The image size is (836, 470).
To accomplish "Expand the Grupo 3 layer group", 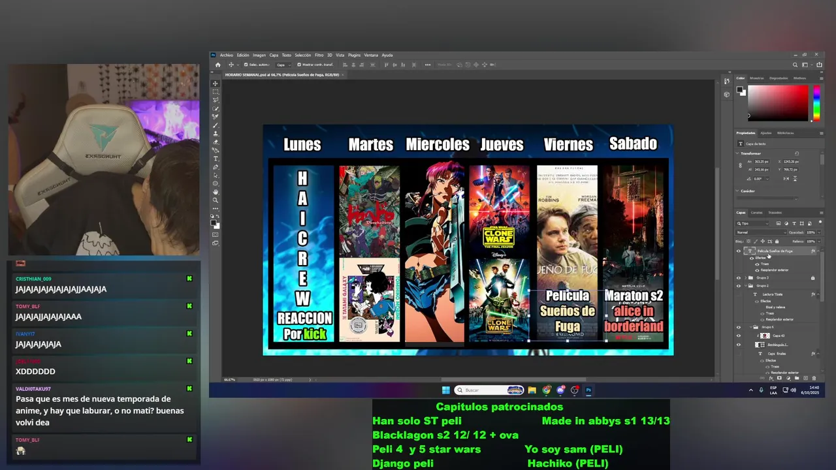I will click(745, 278).
